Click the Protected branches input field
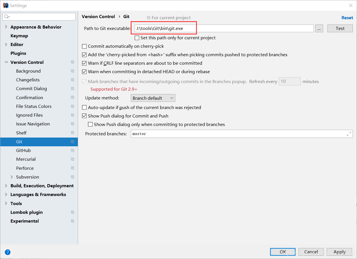 pyautogui.click(x=242, y=134)
